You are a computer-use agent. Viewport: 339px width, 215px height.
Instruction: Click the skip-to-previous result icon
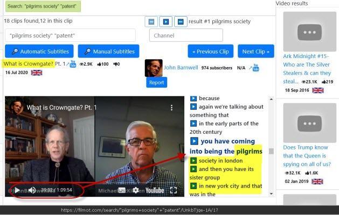(151, 21)
